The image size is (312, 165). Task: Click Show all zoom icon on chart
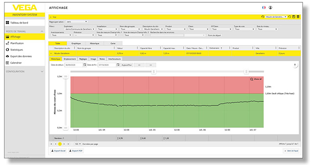[x=251, y=79]
